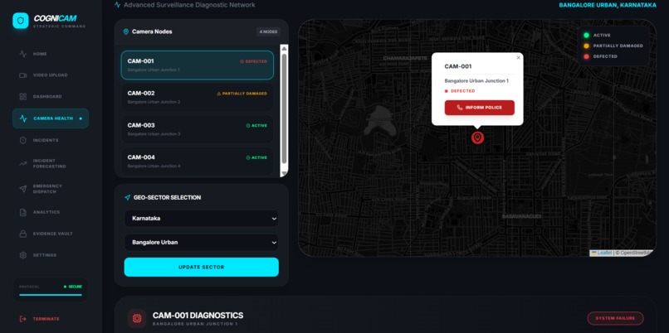669x333 pixels.
Task: Click the CAM-001 Diagnostics chip icon
Action: [x=137, y=319]
